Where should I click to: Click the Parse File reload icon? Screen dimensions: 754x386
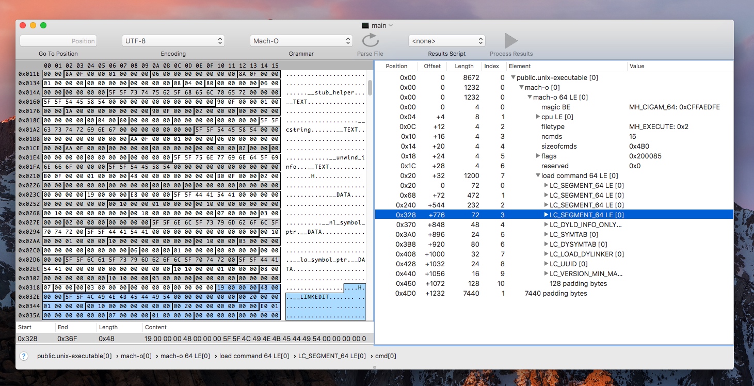click(x=370, y=41)
